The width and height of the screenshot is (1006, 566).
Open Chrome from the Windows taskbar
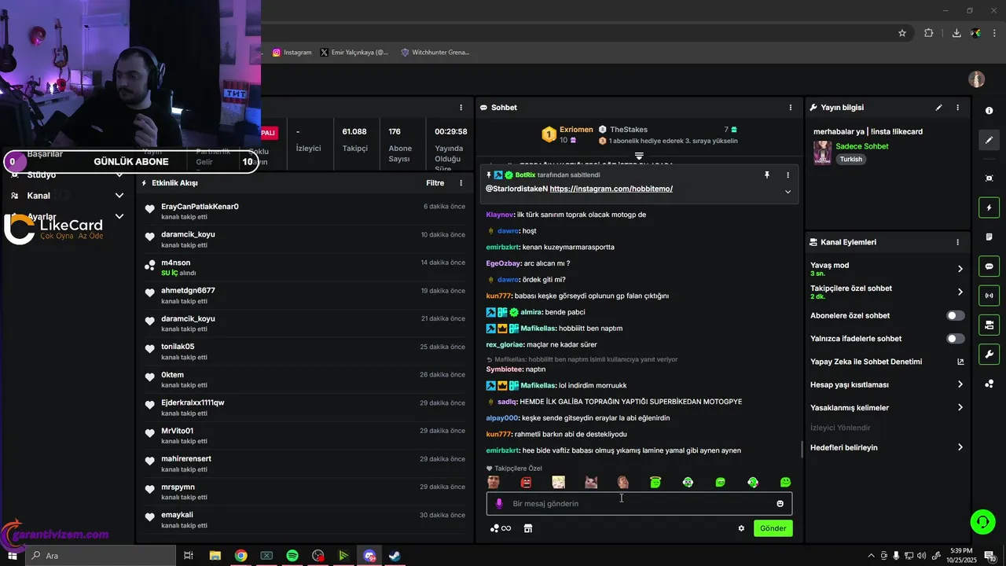click(x=240, y=556)
